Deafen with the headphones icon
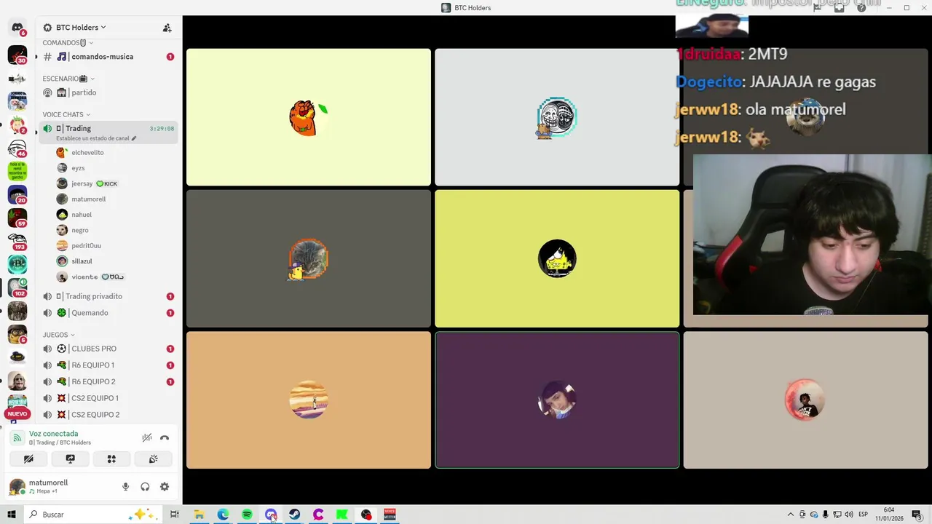Image resolution: width=932 pixels, height=524 pixels. click(145, 487)
